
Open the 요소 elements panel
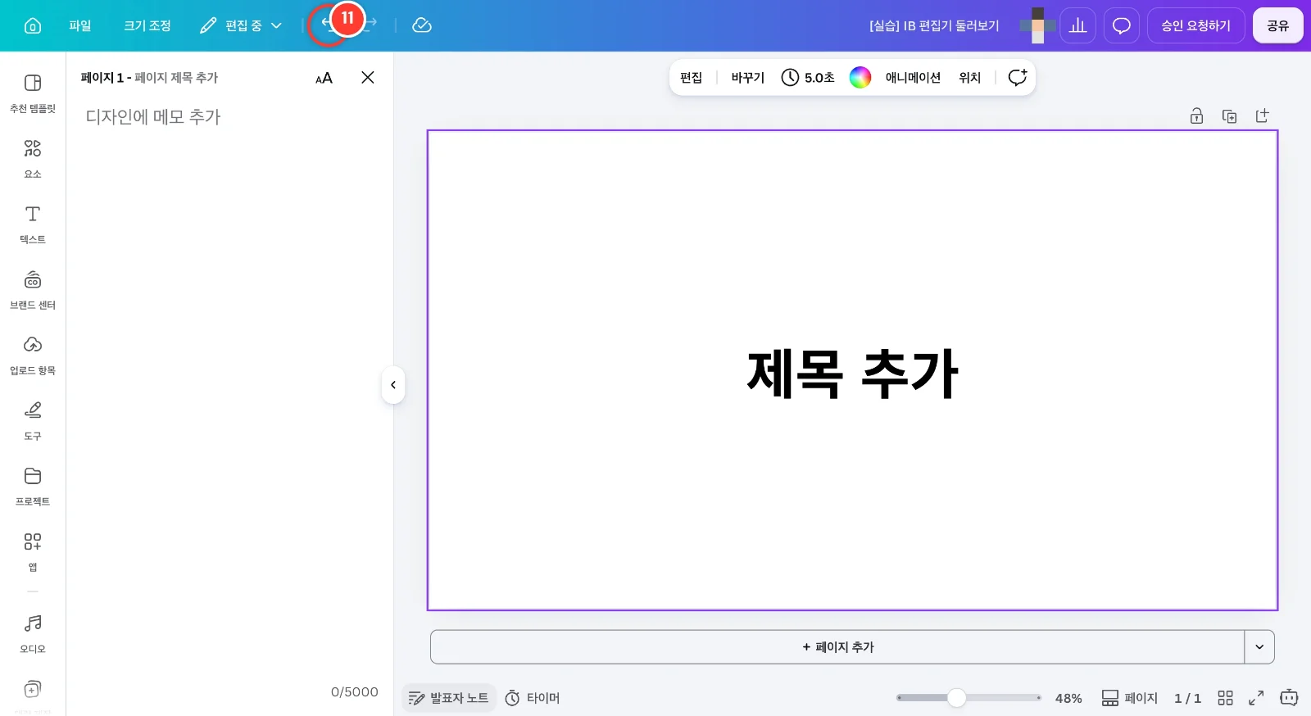33,159
